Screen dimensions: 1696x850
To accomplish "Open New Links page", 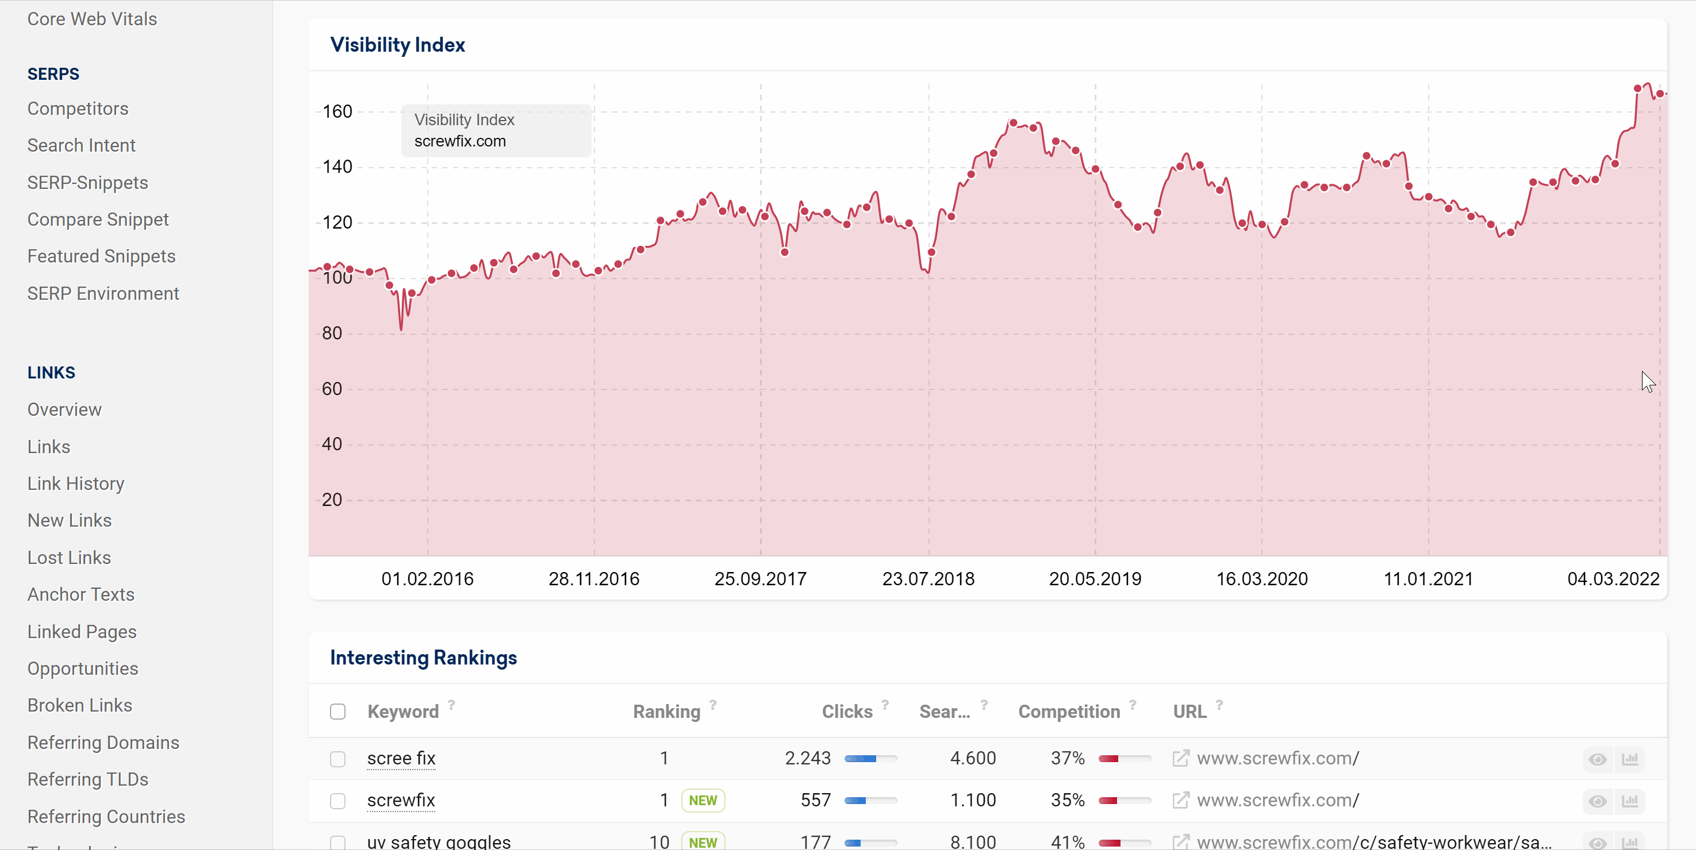I will pyautogui.click(x=70, y=520).
